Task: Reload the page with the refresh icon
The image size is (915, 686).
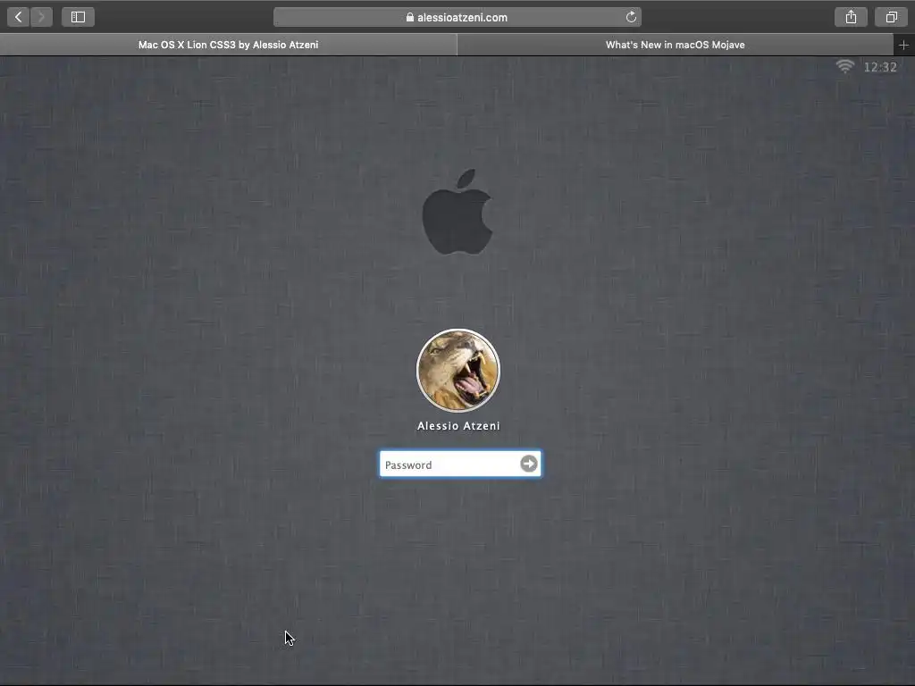Action: (x=631, y=17)
